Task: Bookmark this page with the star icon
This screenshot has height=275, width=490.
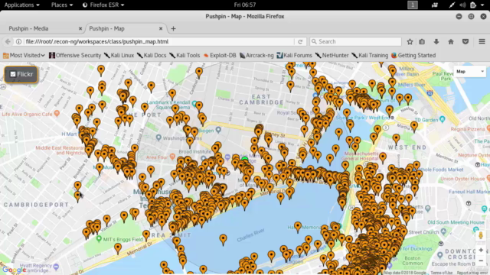Action: 410,41
